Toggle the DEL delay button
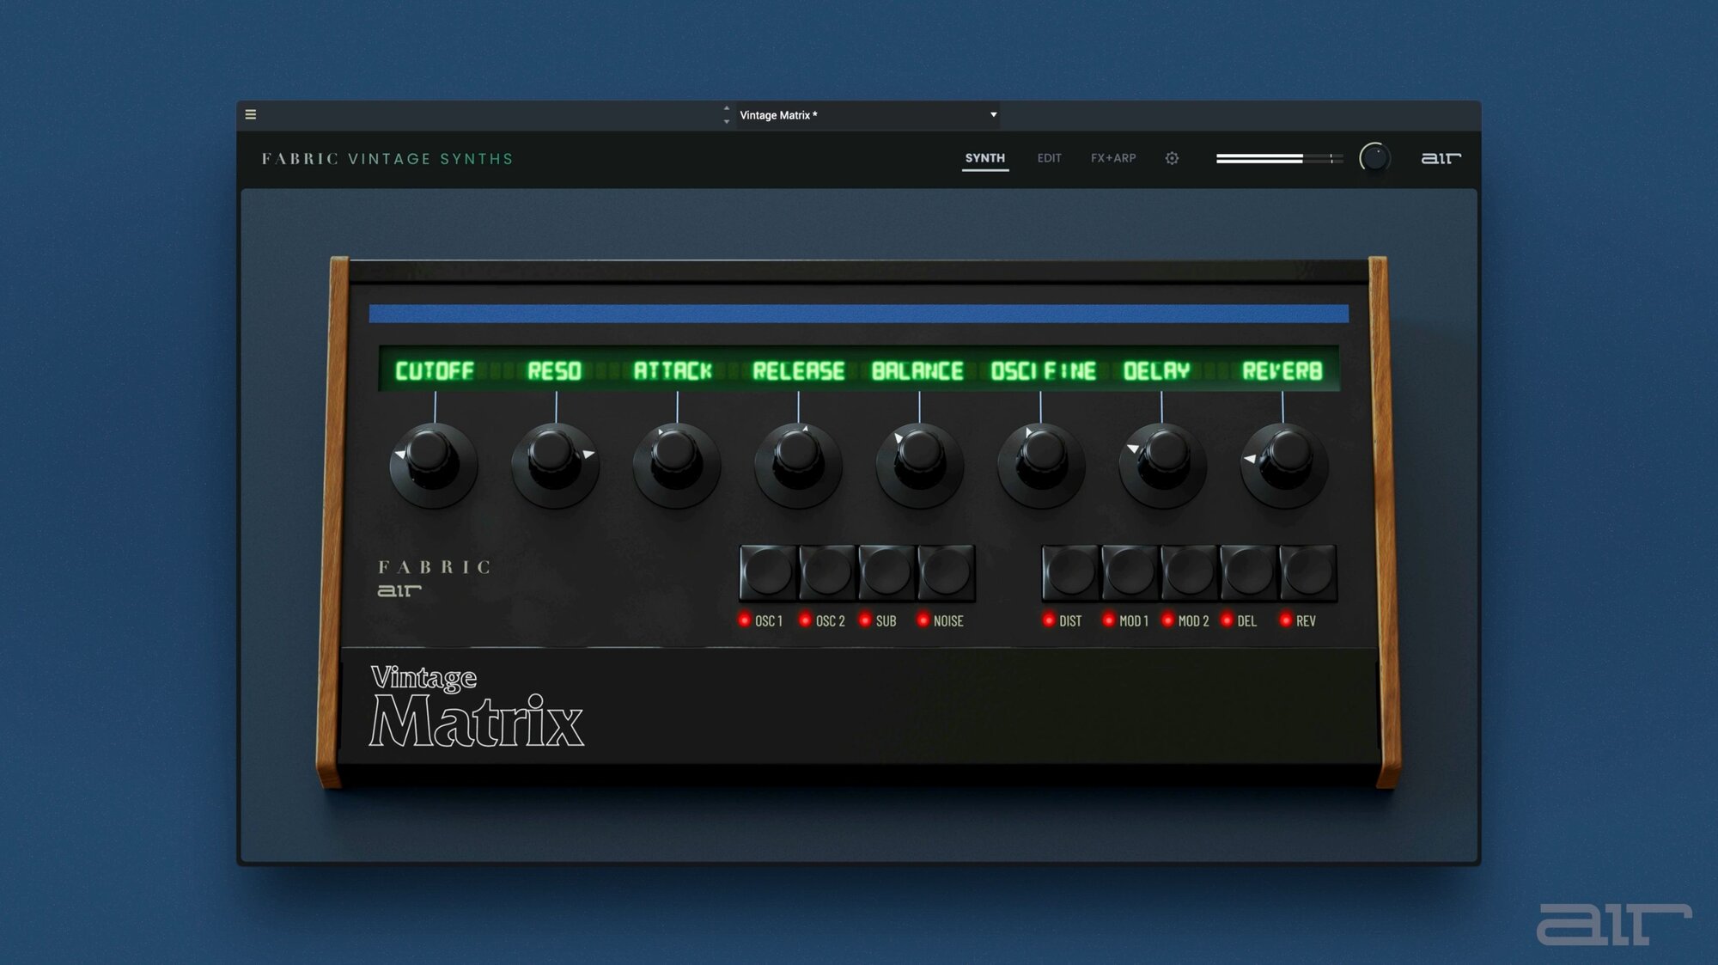Screen dimensions: 1718x965 tap(1248, 572)
